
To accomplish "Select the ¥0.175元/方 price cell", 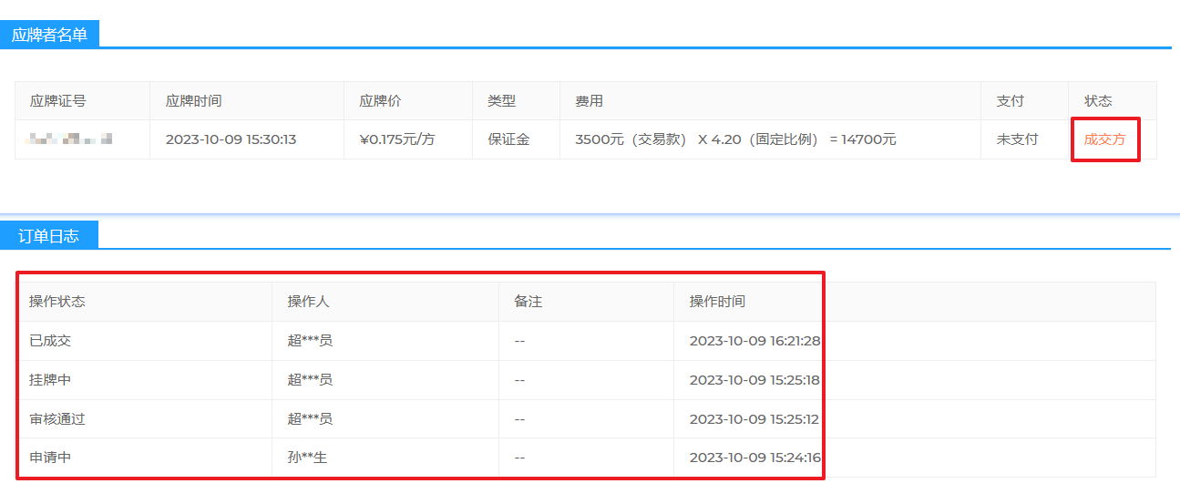I will [x=396, y=139].
